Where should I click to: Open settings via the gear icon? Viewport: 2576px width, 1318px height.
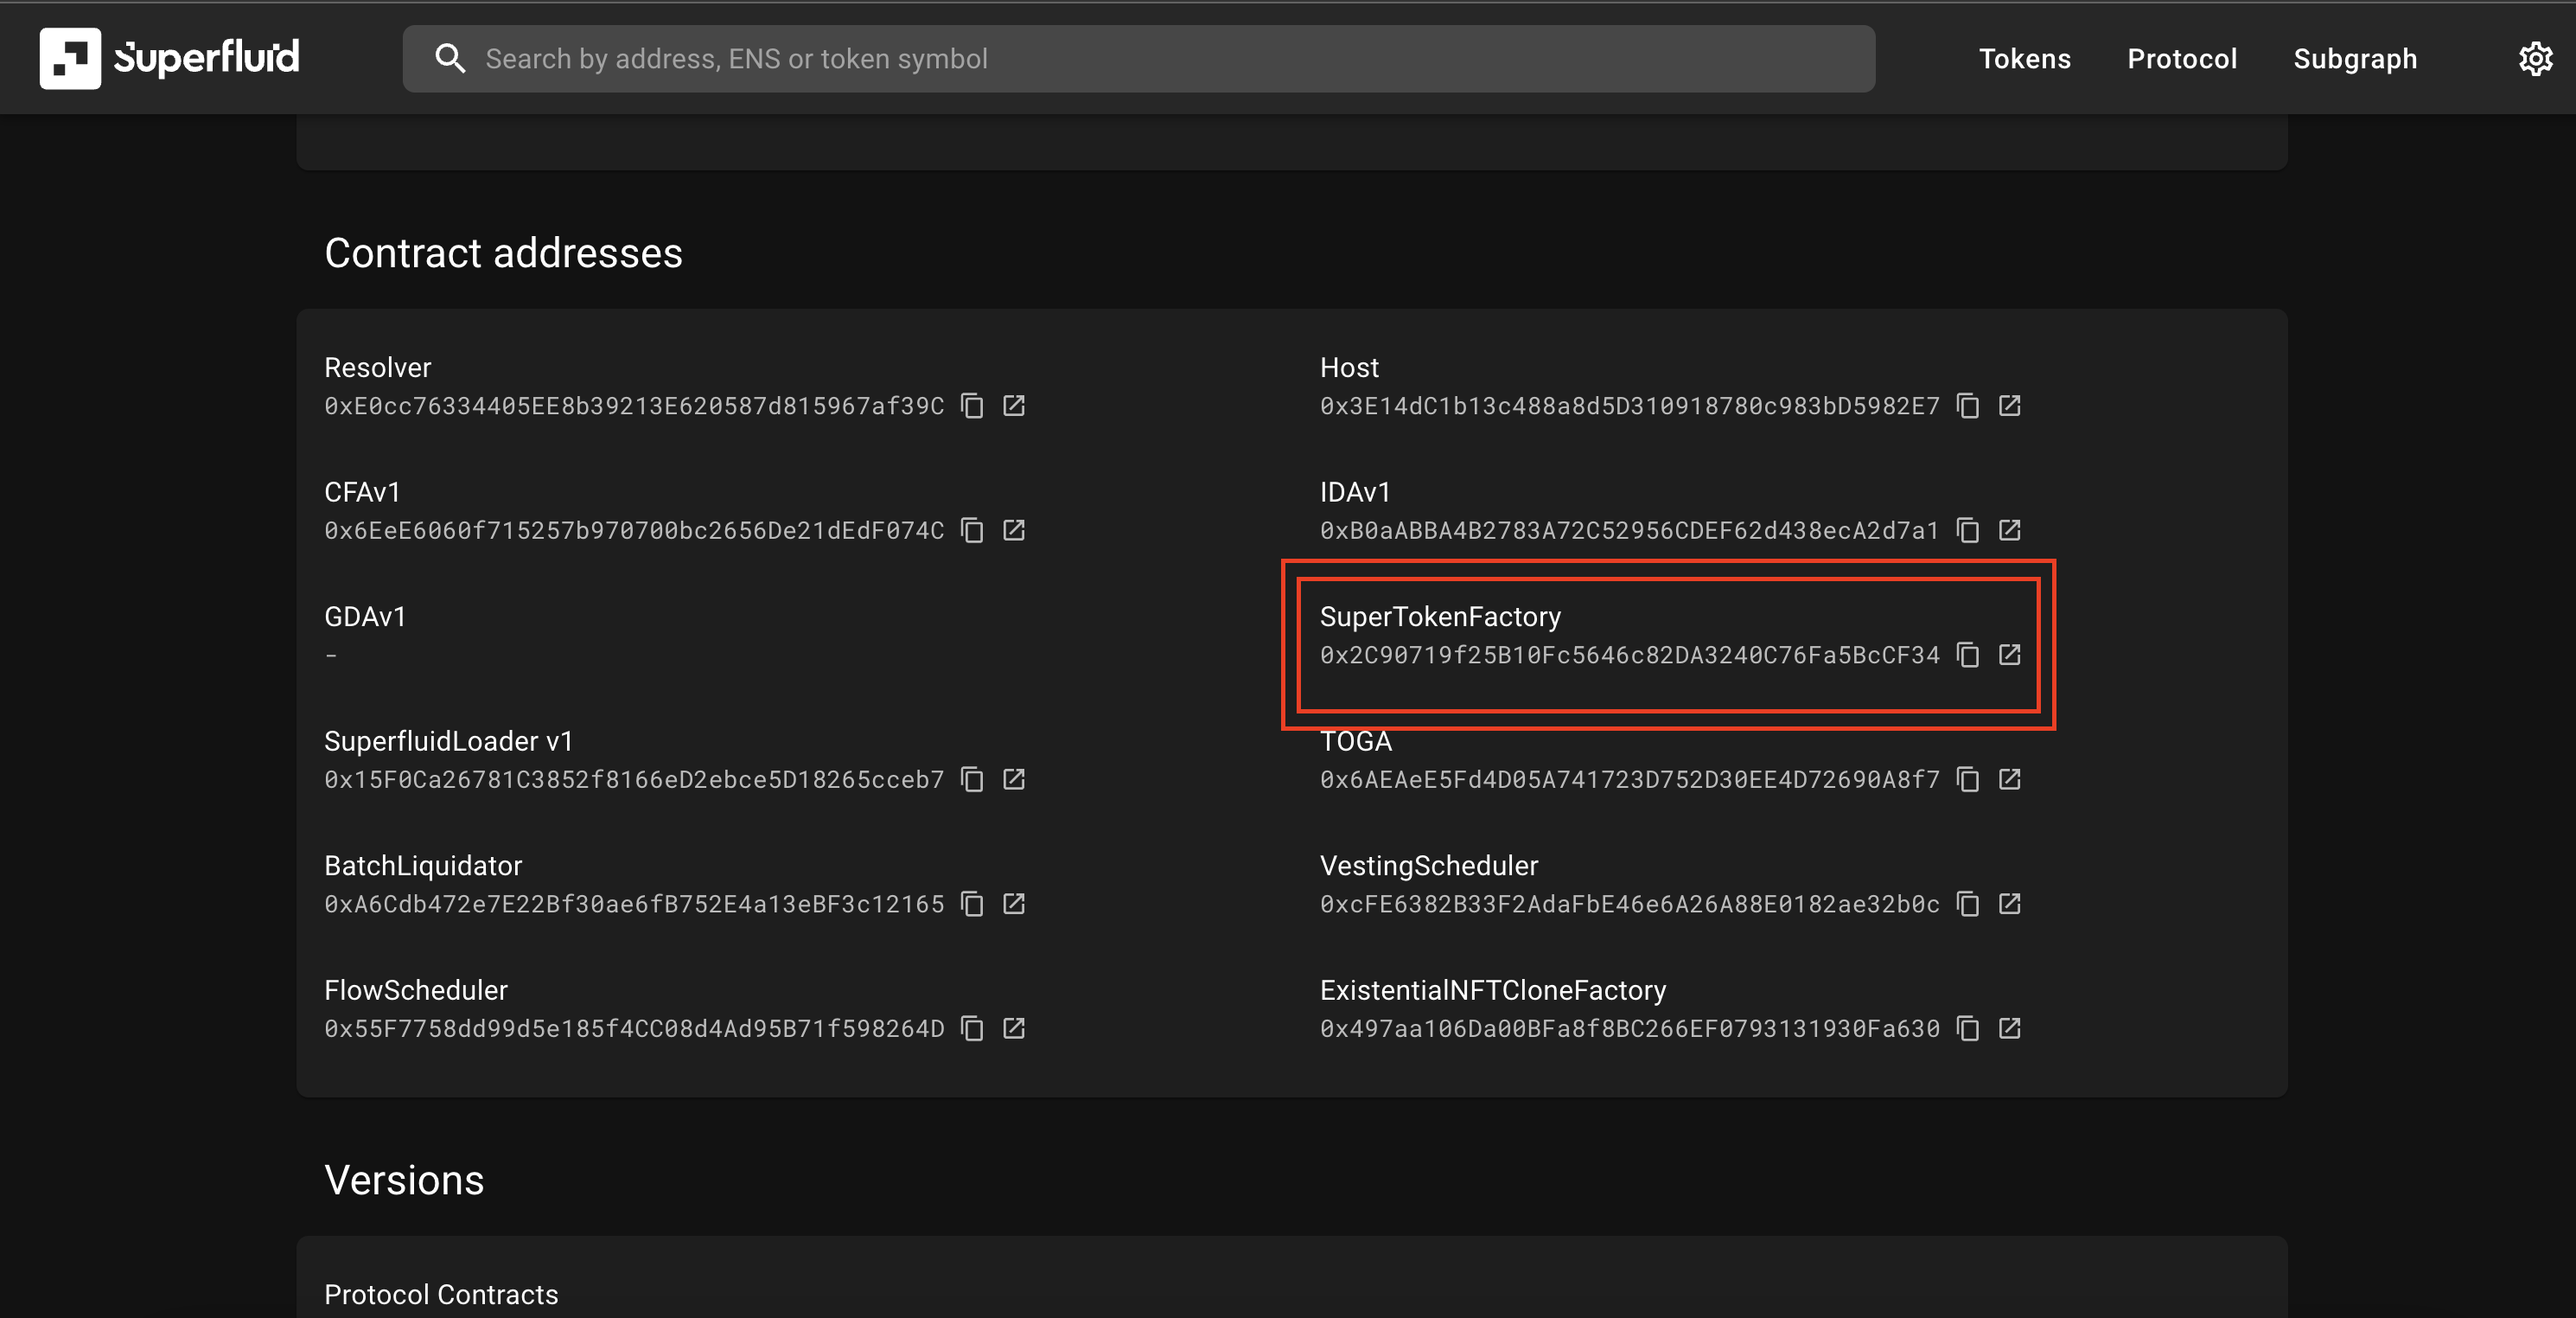point(2536,59)
